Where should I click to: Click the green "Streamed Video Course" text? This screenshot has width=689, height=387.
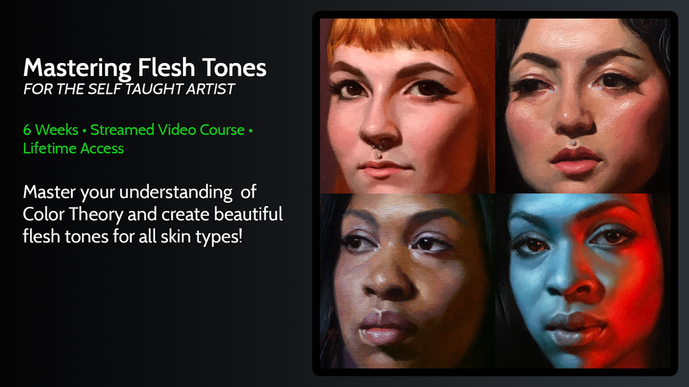coord(167,130)
